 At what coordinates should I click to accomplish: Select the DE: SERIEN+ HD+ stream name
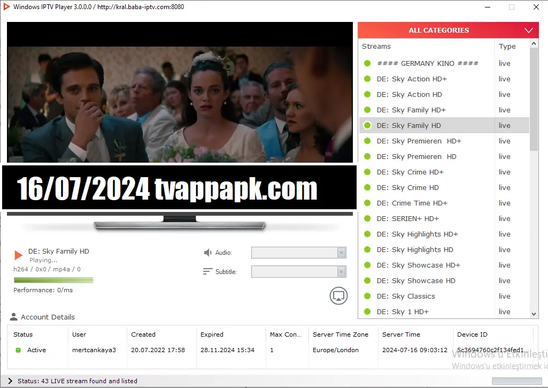pyautogui.click(x=407, y=219)
